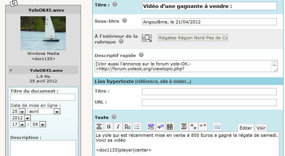Click help icon next to Descriptif rapide
The width and height of the screenshot is (285, 156).
(x=141, y=55)
